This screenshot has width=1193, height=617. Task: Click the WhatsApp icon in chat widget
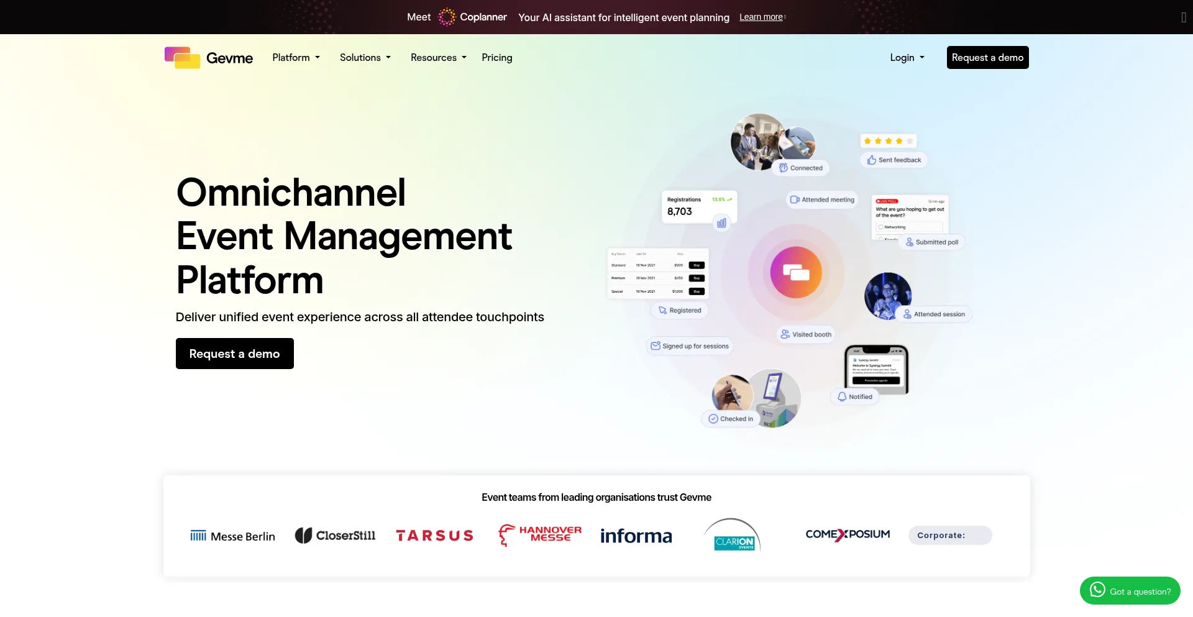point(1097,590)
